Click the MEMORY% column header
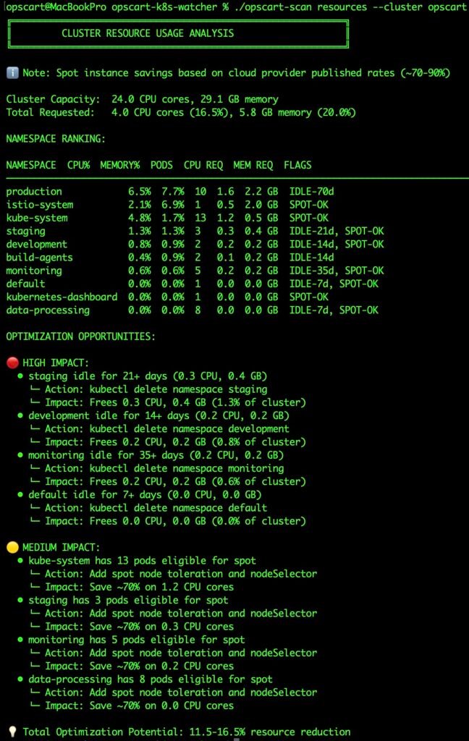 point(119,165)
